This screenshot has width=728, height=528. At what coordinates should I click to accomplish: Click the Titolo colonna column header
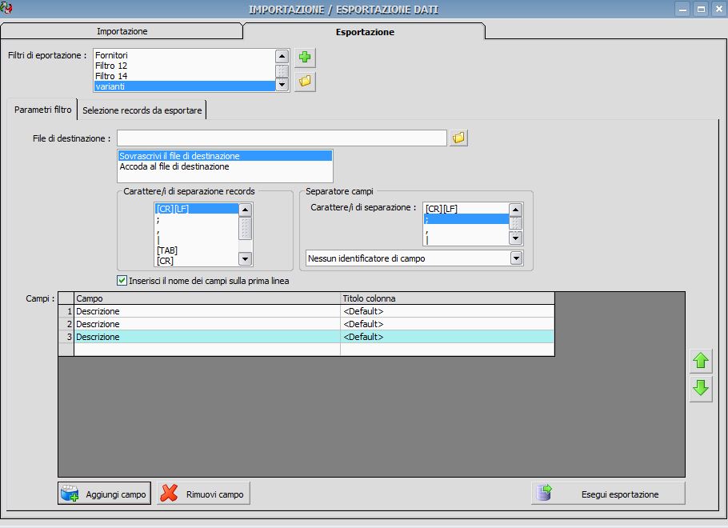click(447, 298)
